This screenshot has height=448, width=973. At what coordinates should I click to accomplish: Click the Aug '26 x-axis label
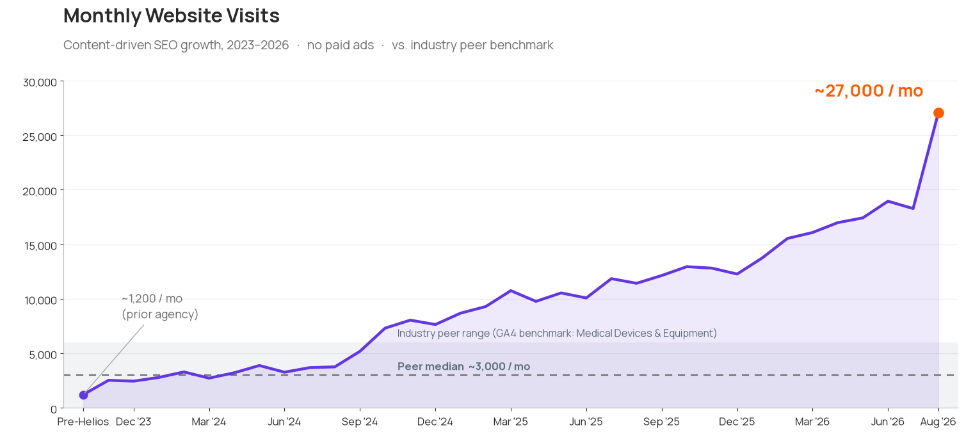coord(938,422)
